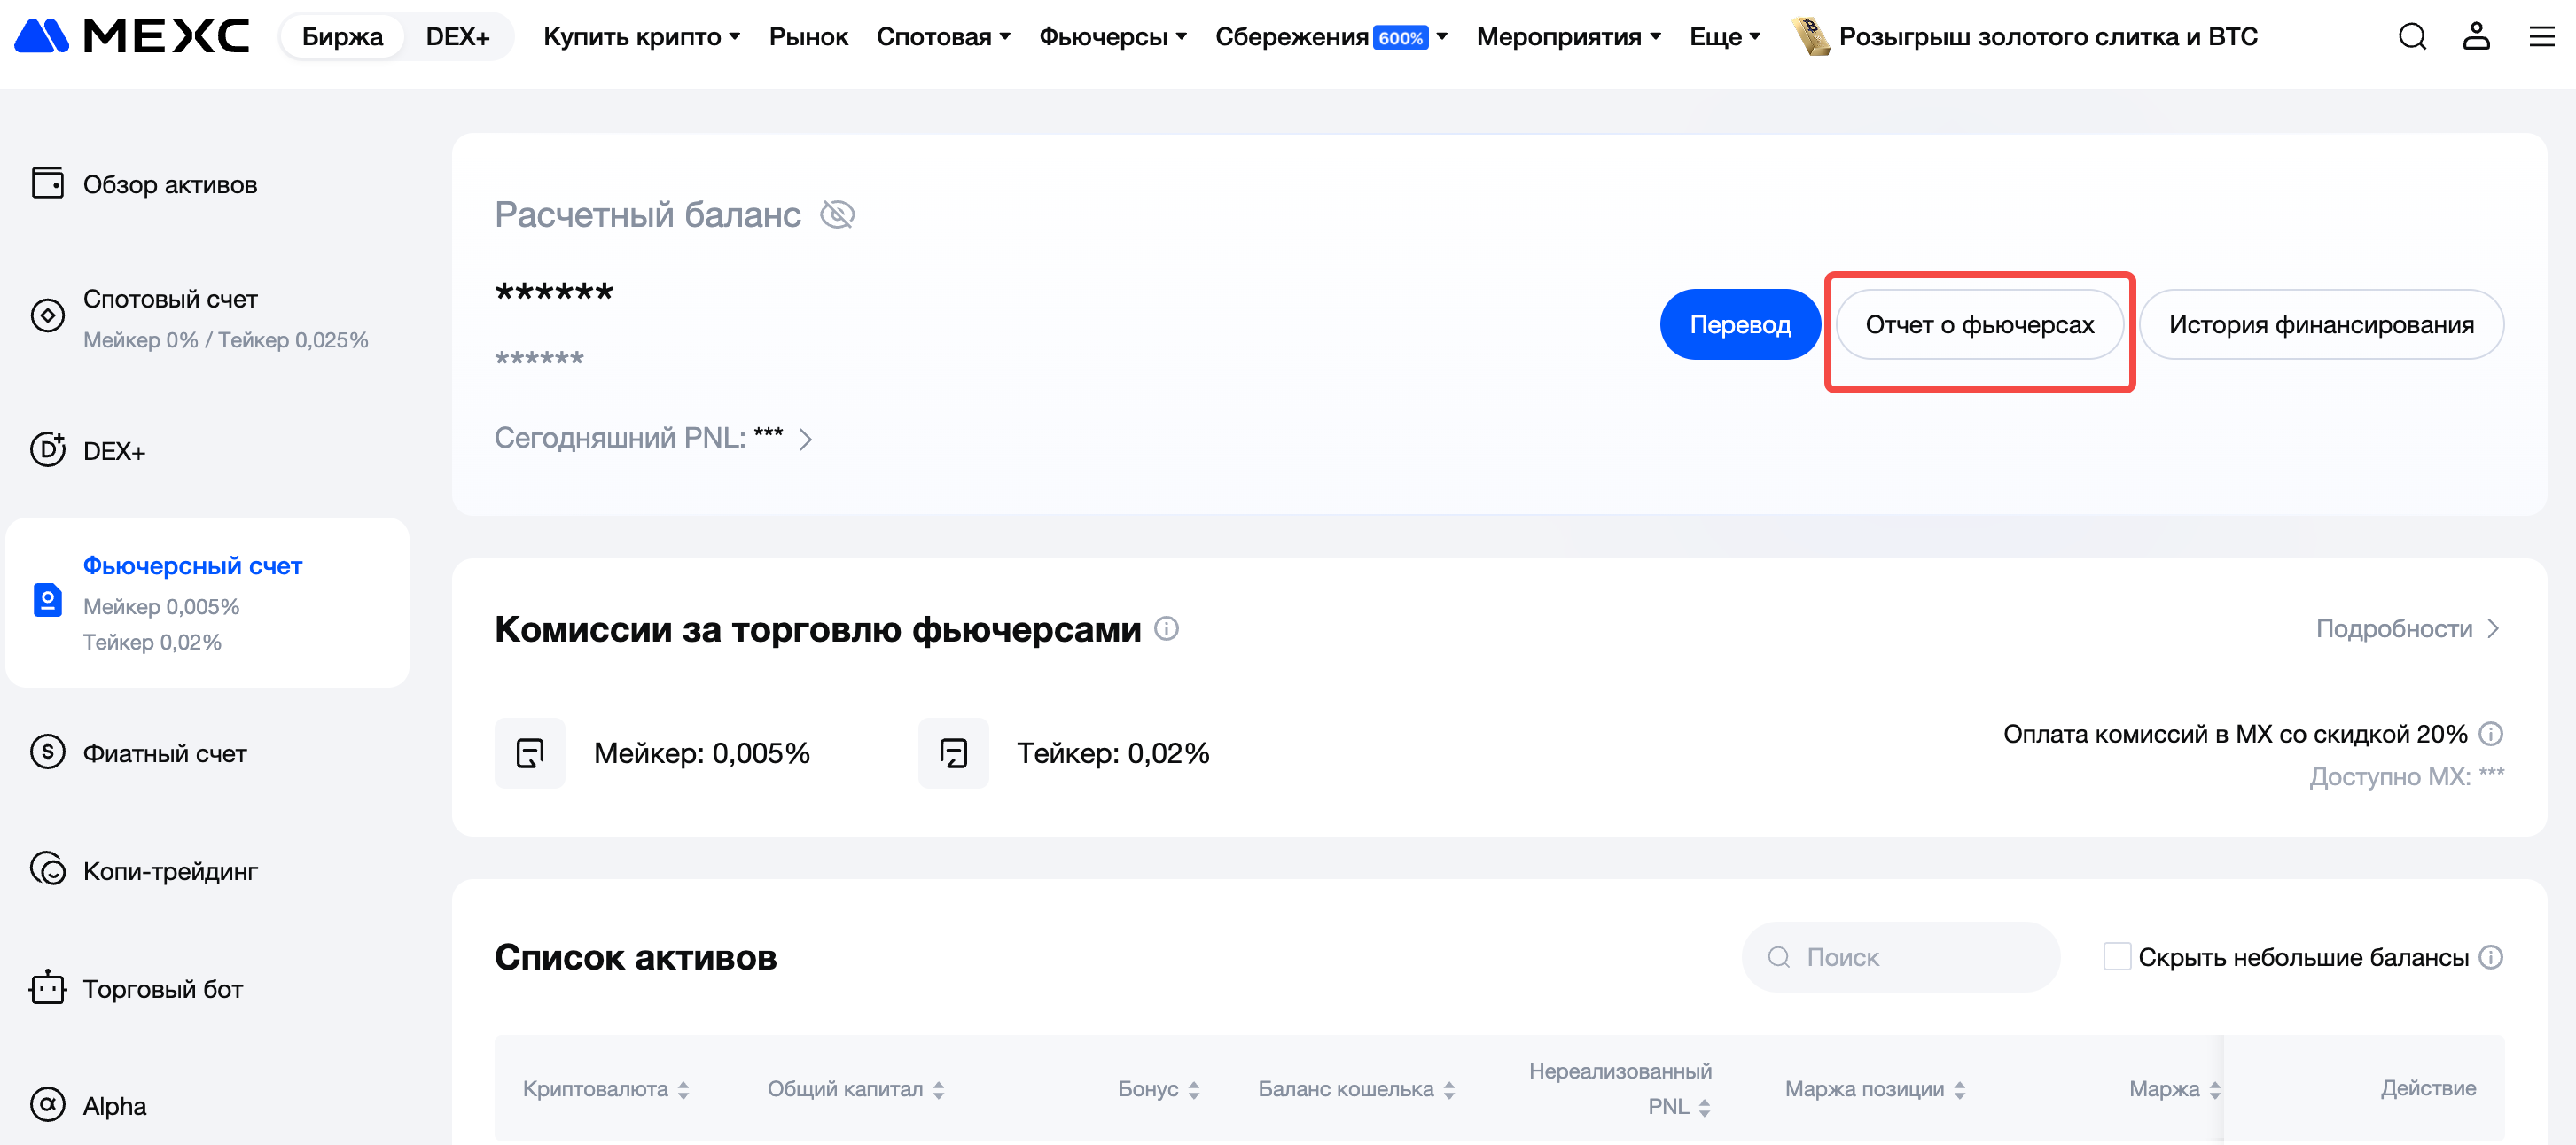Image resolution: width=2576 pixels, height=1145 pixels.
Task: Click the copy trading sidebar icon
Action: 47,869
